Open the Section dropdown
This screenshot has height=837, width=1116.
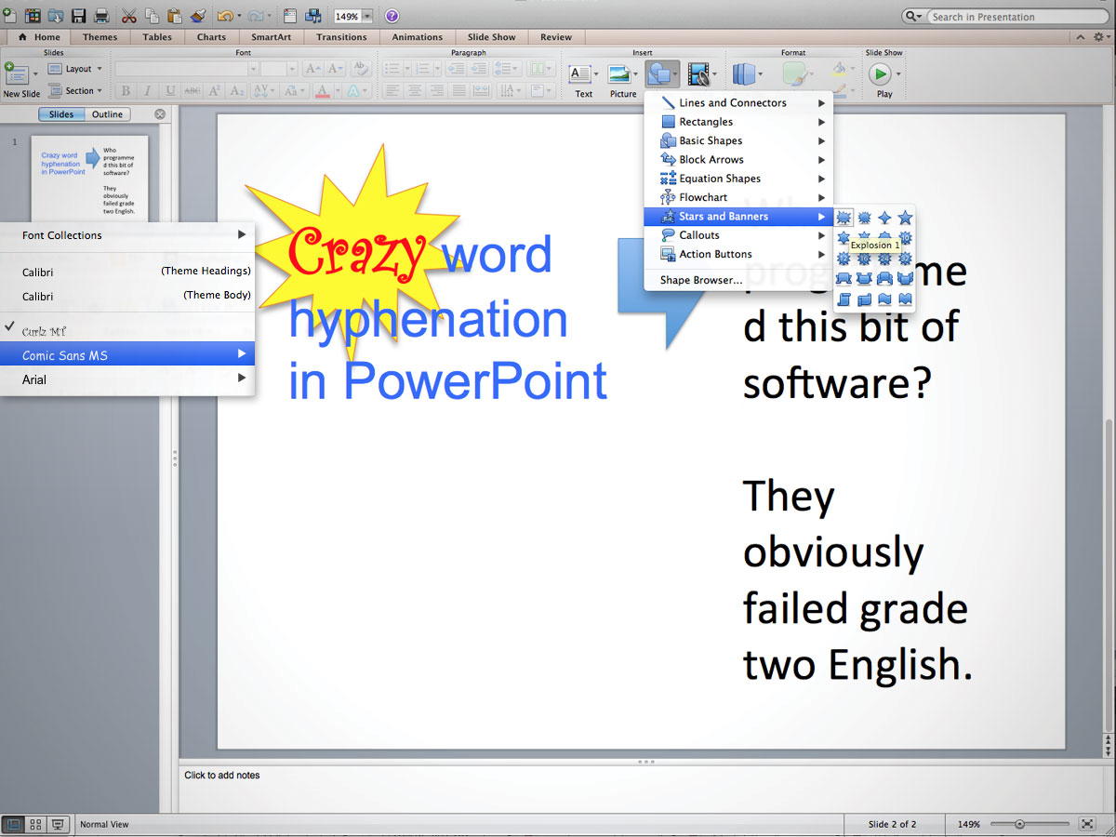[x=76, y=91]
